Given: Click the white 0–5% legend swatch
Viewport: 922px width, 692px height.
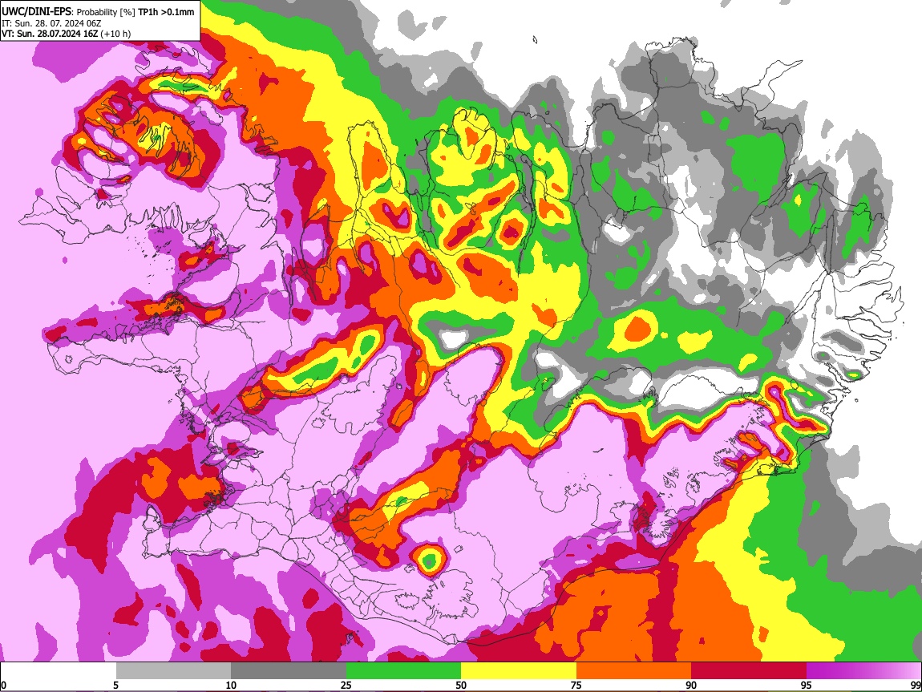Looking at the screenshot, I should pos(59,671).
